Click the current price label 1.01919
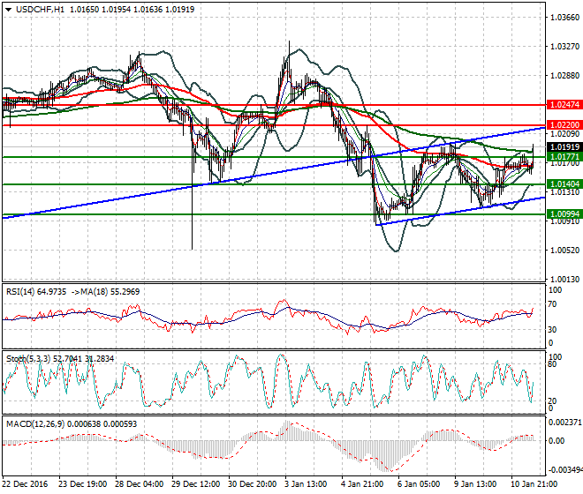Image resolution: width=583 pixels, height=494 pixels. (564, 147)
